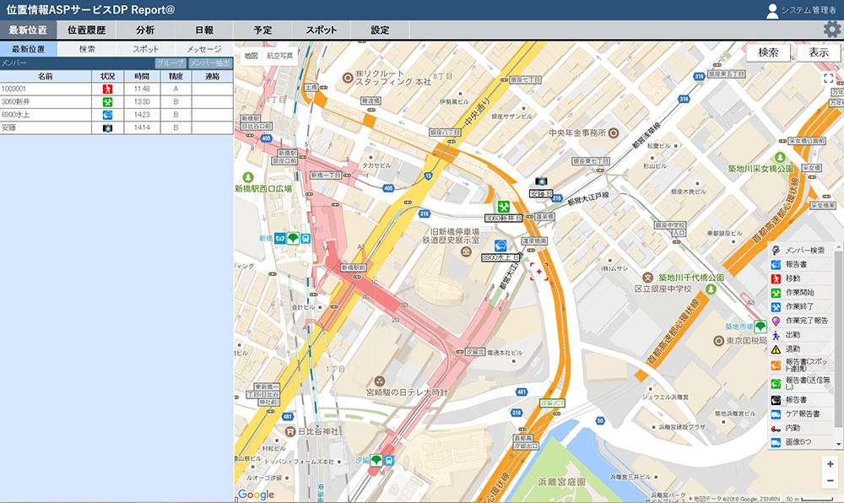Image resolution: width=844 pixels, height=503 pixels.
Task: Click the 8900水上 label on the map
Action: click(500, 257)
